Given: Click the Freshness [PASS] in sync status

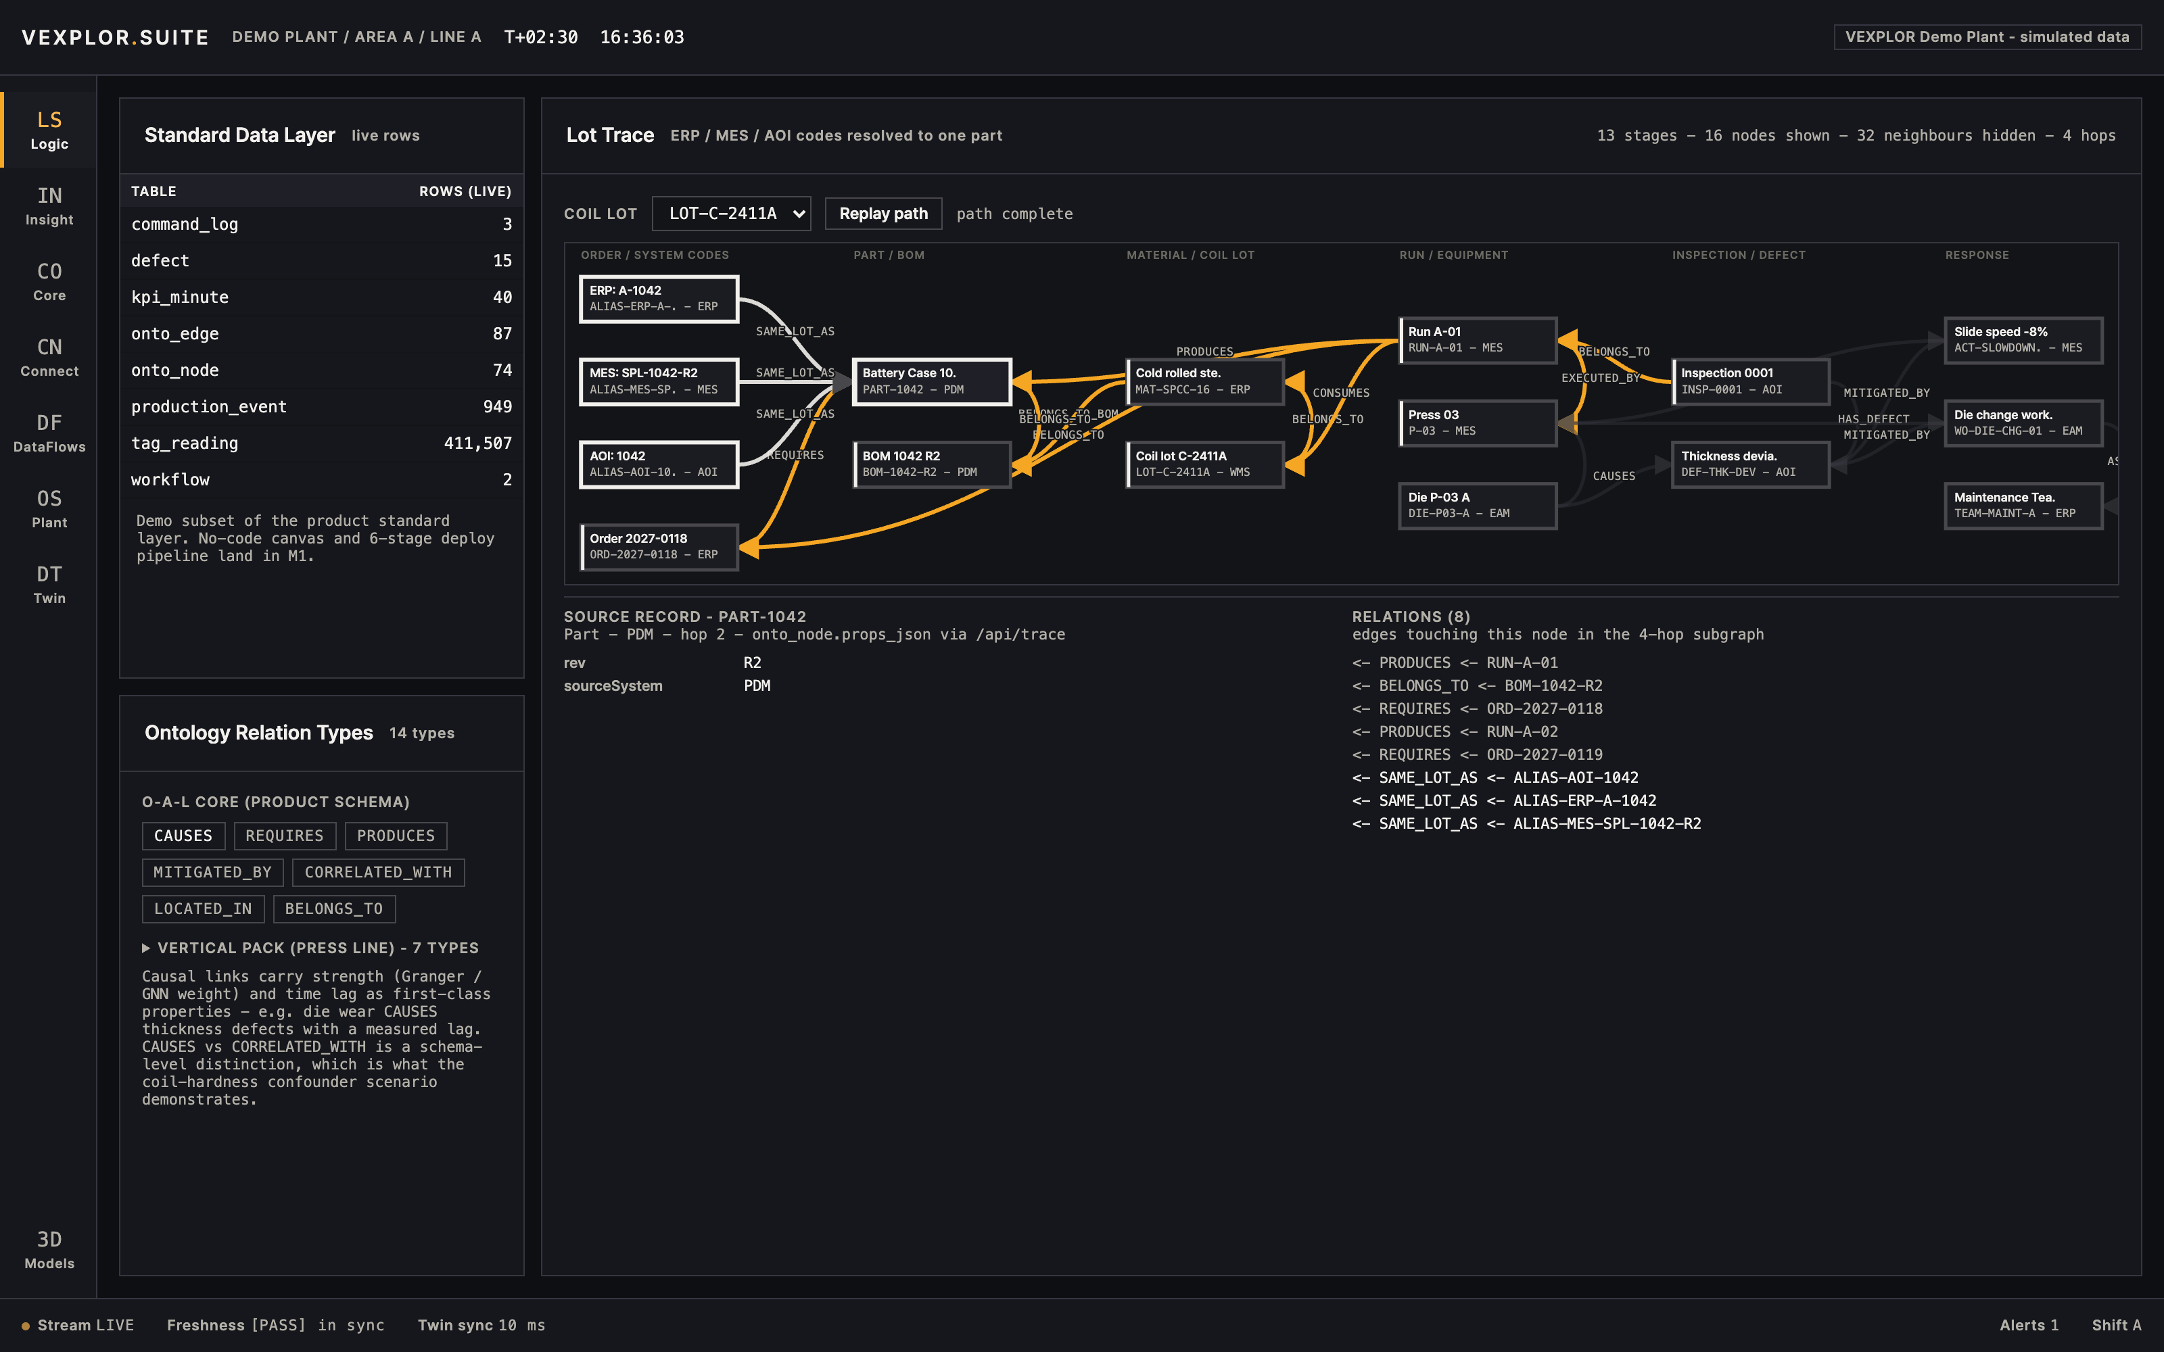Looking at the screenshot, I should point(275,1325).
